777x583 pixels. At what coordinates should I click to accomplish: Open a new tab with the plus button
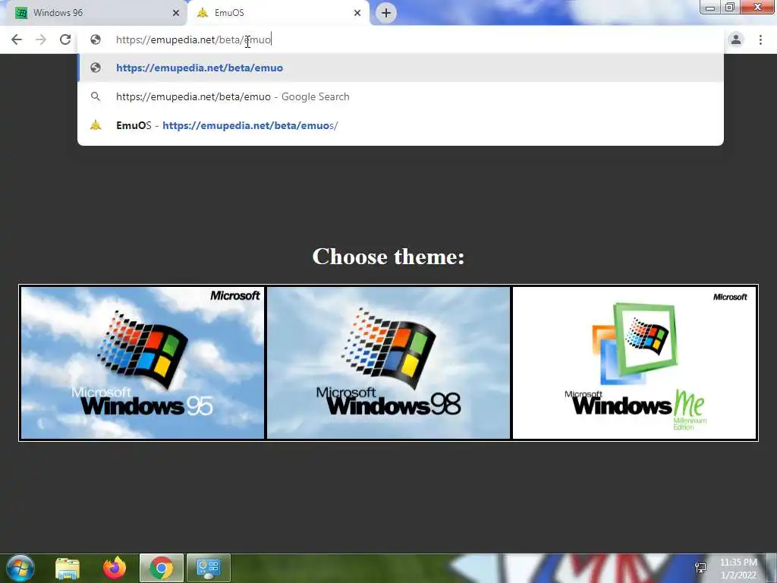[386, 13]
